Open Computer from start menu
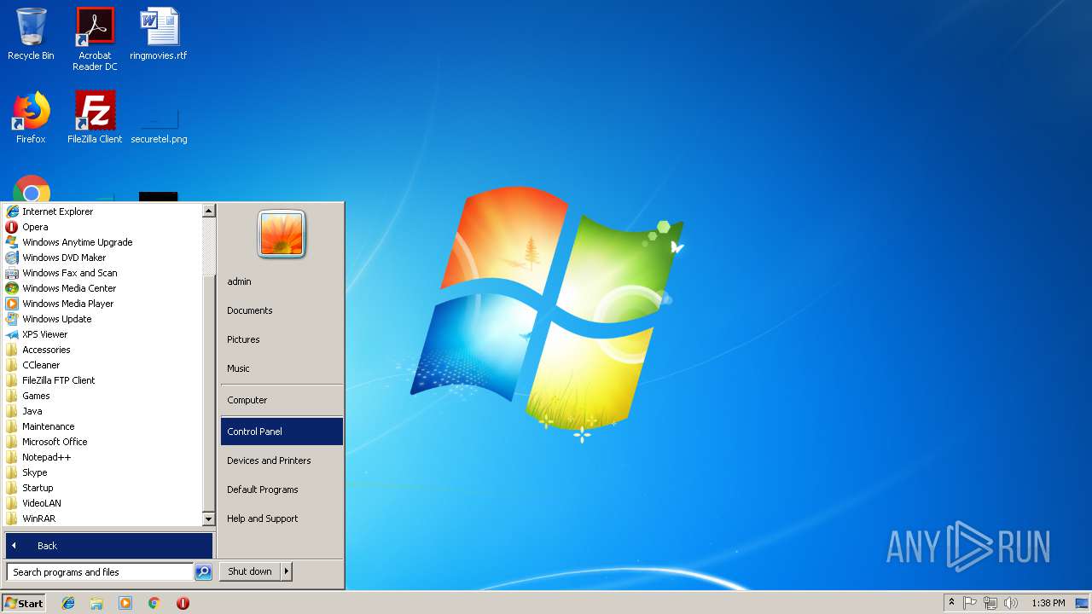The width and height of the screenshot is (1092, 614). pyautogui.click(x=282, y=400)
